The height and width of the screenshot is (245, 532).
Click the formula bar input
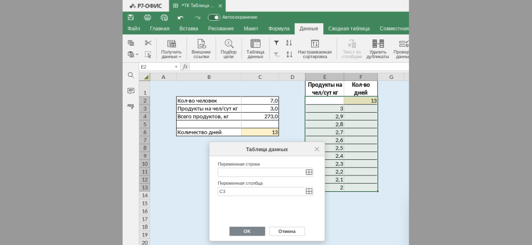tap(299, 67)
